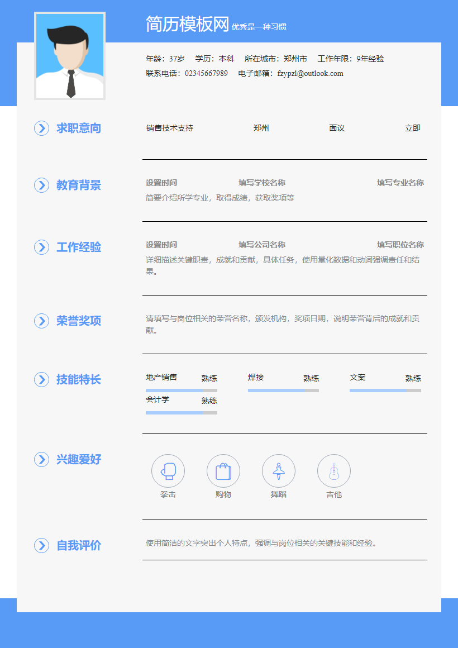The image size is (458, 648).
Task: Click the chevron icon beside 教育背景
Action: [41, 185]
